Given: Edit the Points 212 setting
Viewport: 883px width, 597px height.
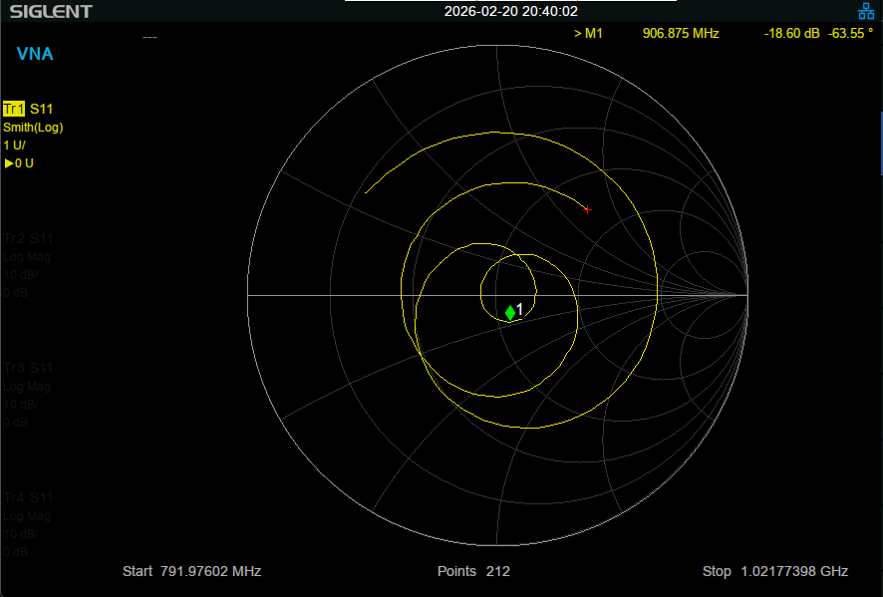Looking at the screenshot, I should [x=473, y=571].
